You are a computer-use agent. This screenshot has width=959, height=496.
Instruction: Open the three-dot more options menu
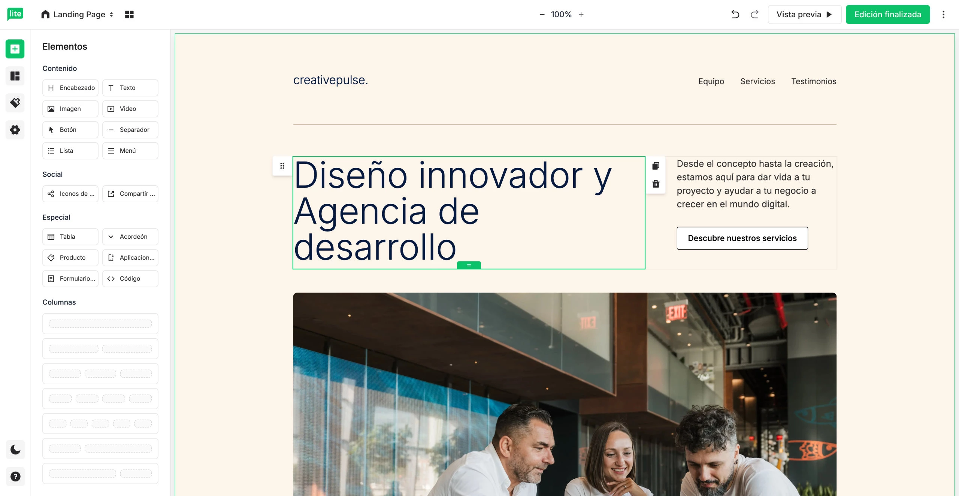943,15
